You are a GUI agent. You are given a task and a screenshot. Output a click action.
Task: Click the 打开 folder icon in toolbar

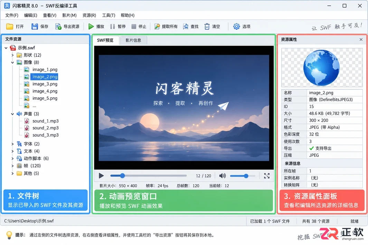tap(10, 27)
